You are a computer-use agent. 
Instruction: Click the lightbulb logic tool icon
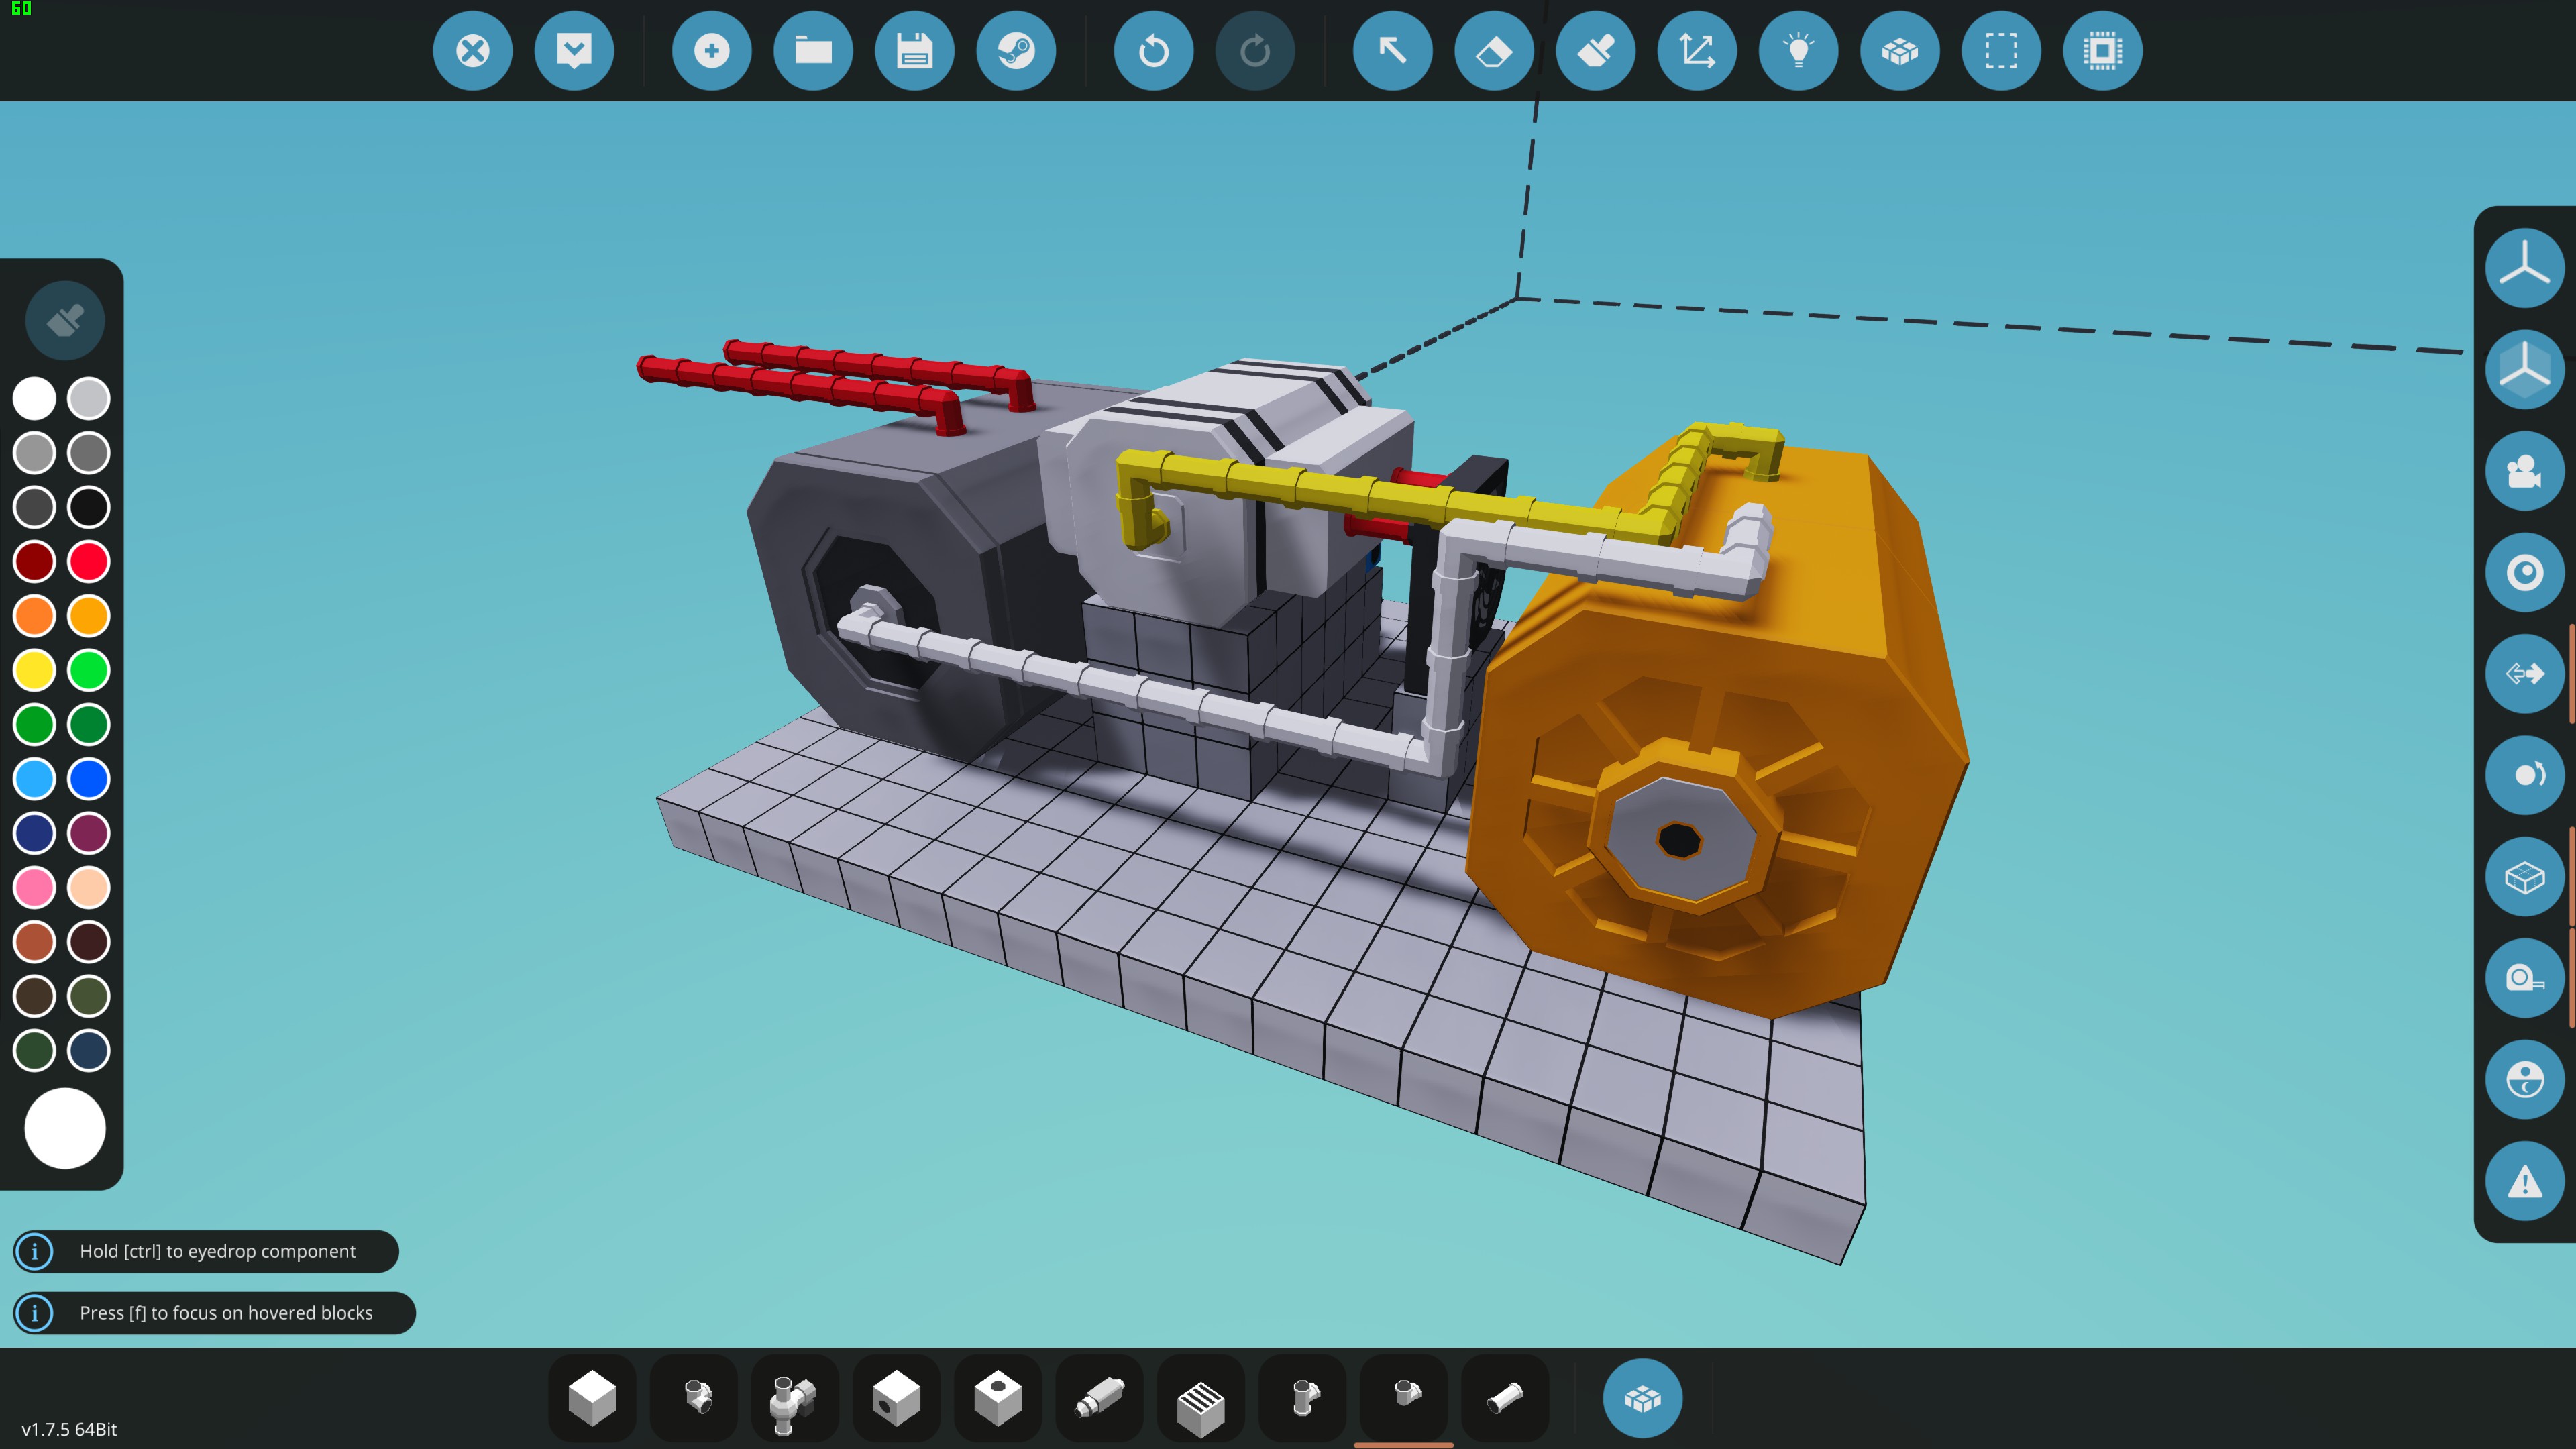point(1798,50)
